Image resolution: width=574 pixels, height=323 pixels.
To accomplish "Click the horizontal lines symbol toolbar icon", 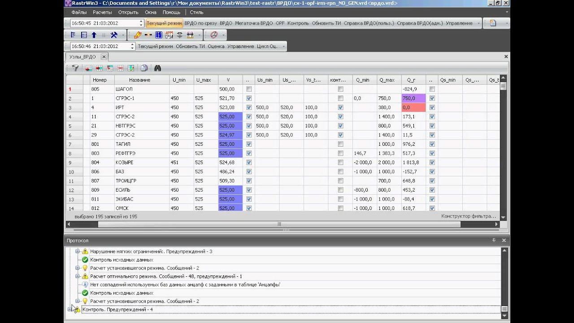I will [180, 35].
